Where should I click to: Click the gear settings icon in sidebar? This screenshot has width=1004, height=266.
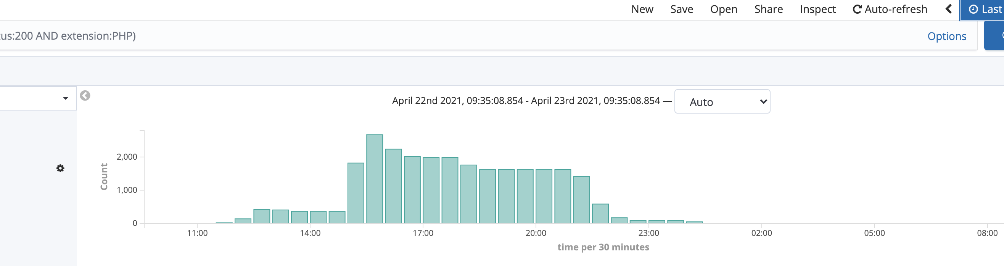click(x=60, y=168)
